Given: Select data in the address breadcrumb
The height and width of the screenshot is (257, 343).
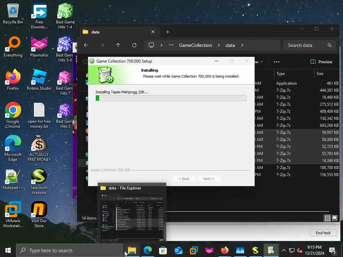Looking at the screenshot, I should point(230,45).
